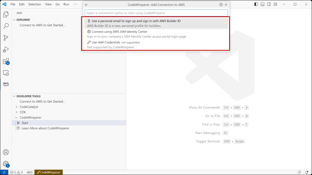
Task: Open the Accounts icon in activity bar
Action: [6, 152]
